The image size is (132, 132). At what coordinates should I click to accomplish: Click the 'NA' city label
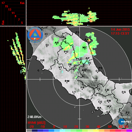point(99,108)
